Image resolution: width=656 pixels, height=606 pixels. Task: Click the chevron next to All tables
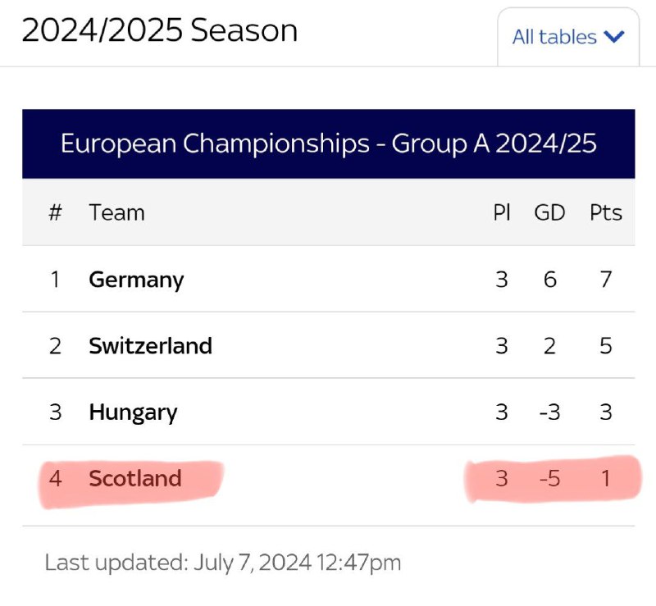614,37
